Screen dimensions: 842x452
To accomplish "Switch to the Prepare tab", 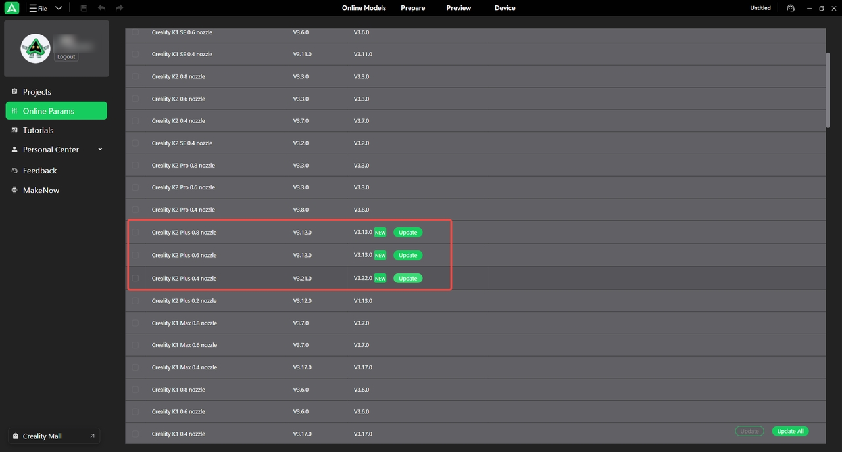I will (412, 8).
